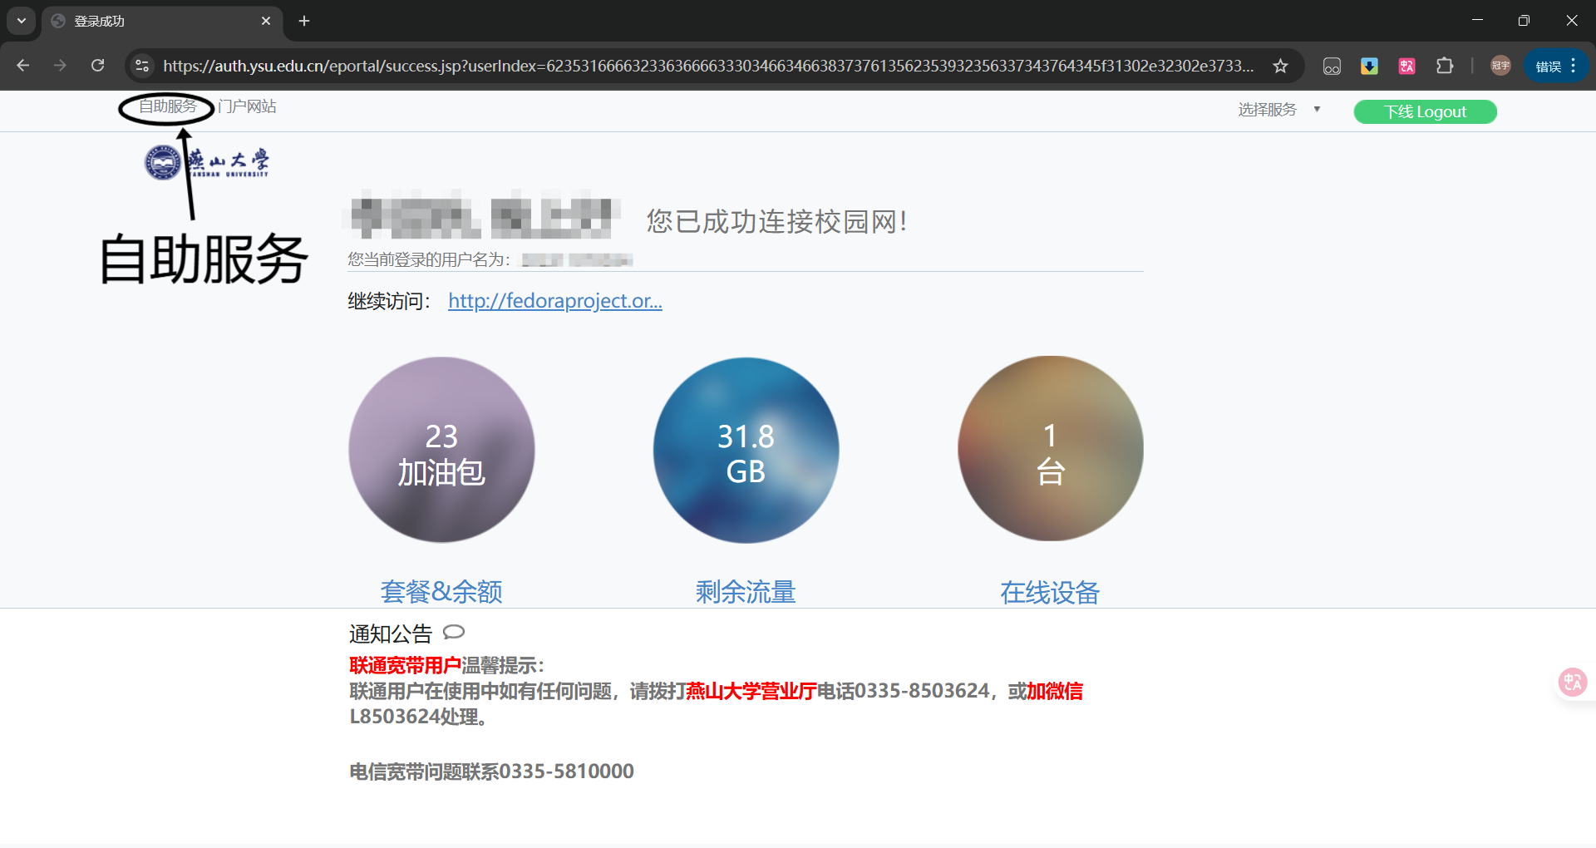Viewport: 1596px width, 848px height.
Task: Expand the 选择服务 dropdown
Action: click(1278, 110)
